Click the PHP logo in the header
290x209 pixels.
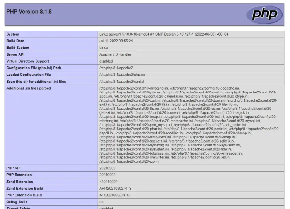pos(264,15)
